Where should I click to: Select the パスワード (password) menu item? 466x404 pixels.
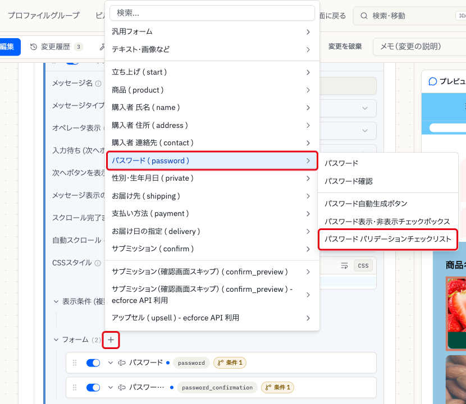tap(212, 160)
